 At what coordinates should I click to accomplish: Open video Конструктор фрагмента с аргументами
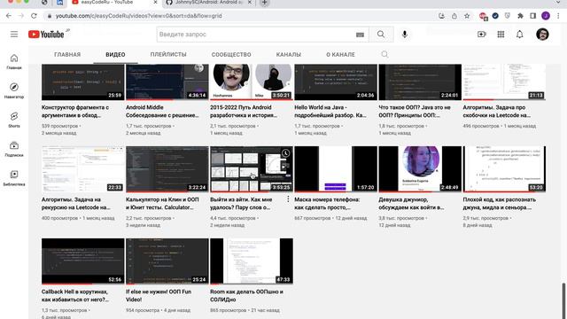(75, 112)
